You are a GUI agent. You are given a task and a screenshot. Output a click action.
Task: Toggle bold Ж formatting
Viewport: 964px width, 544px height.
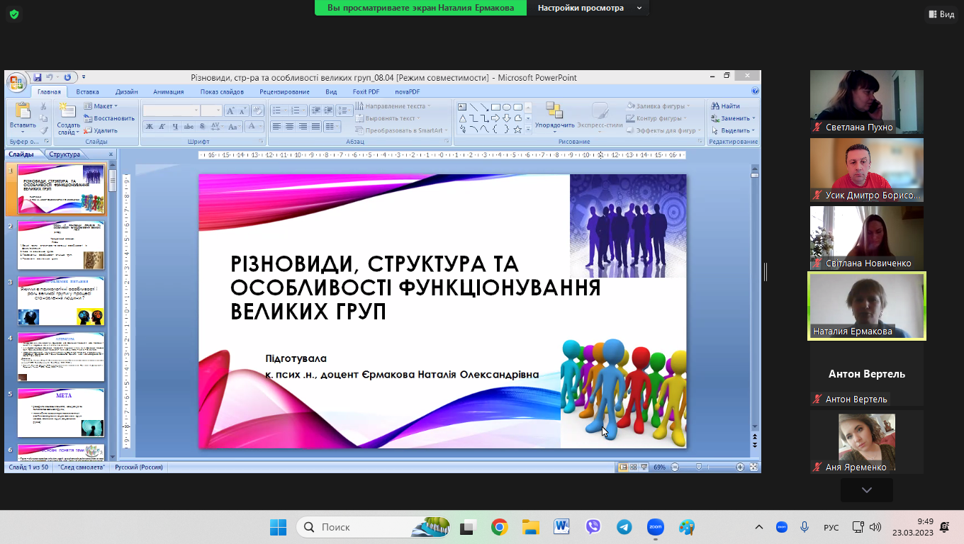coord(150,127)
